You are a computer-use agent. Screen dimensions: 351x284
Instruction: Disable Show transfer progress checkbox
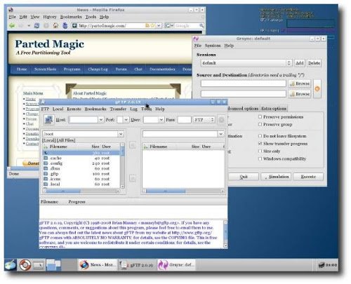coord(260,143)
